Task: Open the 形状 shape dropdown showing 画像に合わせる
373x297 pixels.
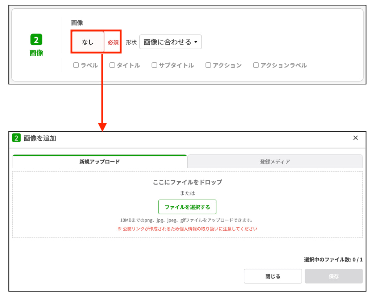Action: [x=170, y=42]
